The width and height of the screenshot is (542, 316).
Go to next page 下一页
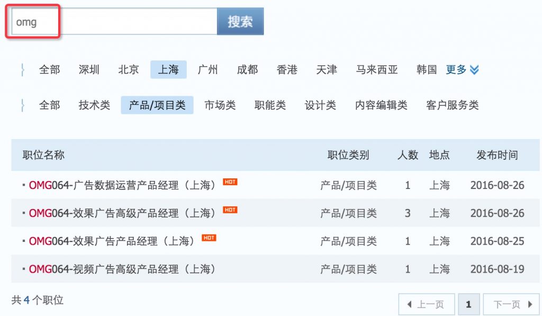(x=511, y=304)
